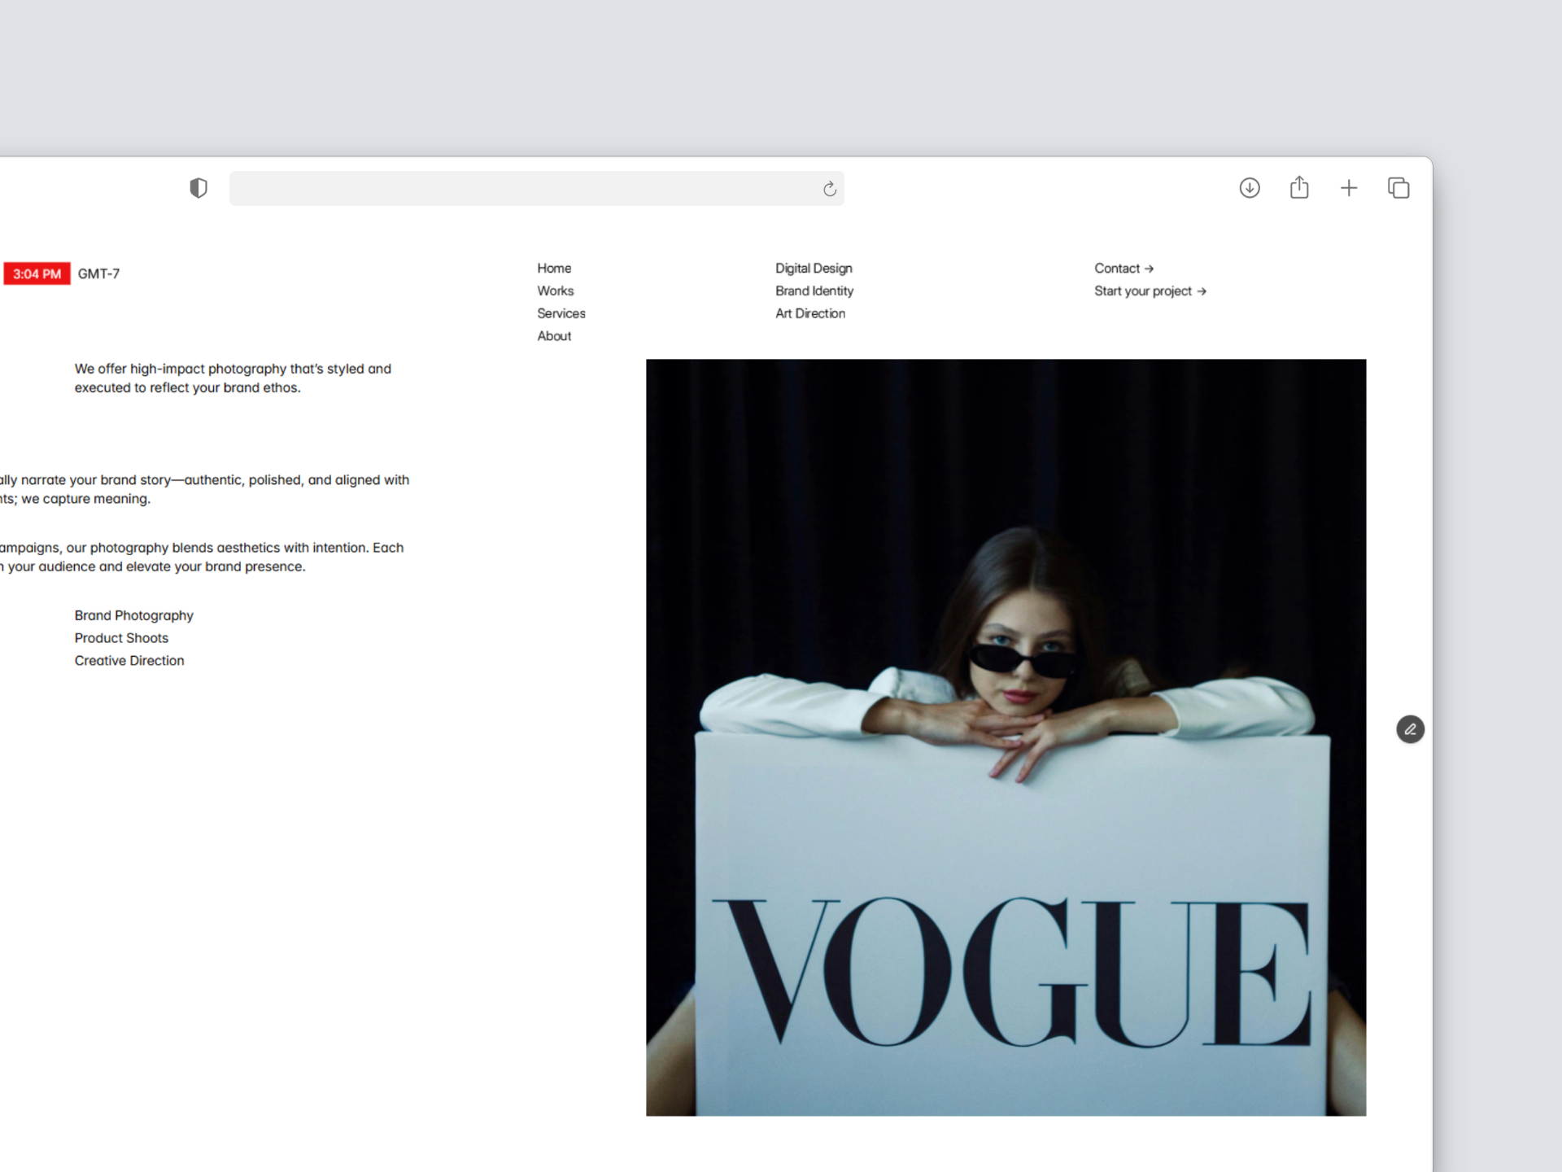Click Start your project link
Image resolution: width=1562 pixels, height=1172 pixels.
pos(1150,291)
